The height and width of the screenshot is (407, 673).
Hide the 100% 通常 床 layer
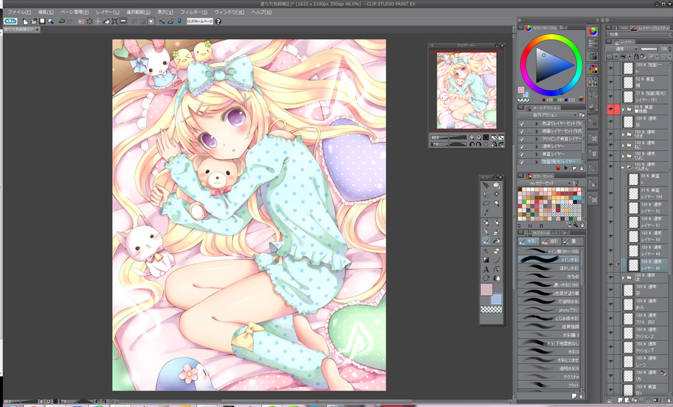[611, 122]
